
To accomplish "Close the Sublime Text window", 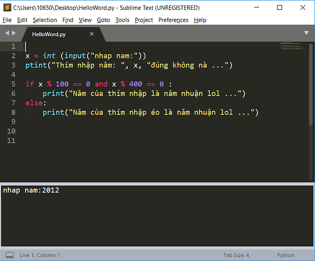I will 304,8.
